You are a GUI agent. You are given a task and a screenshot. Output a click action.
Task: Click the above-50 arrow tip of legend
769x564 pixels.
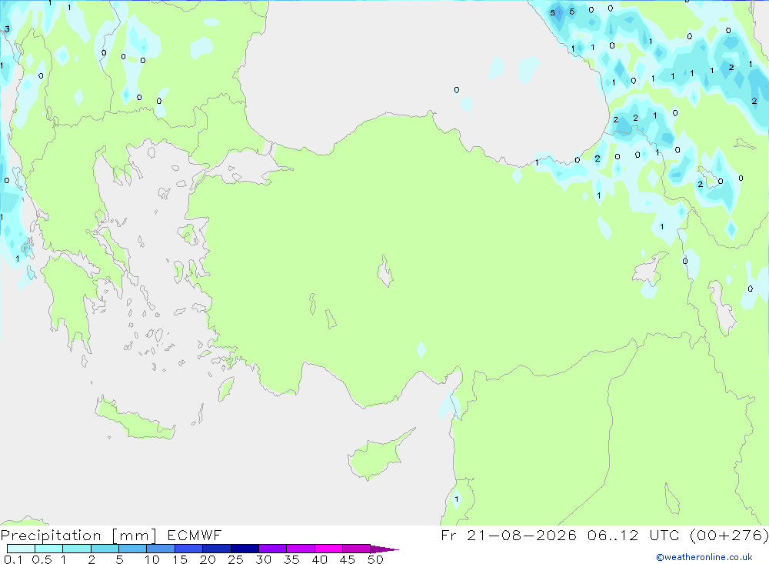(x=384, y=549)
